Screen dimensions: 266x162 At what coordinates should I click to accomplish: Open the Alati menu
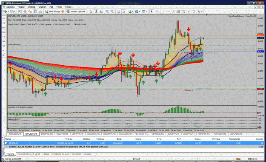pos(51,7)
